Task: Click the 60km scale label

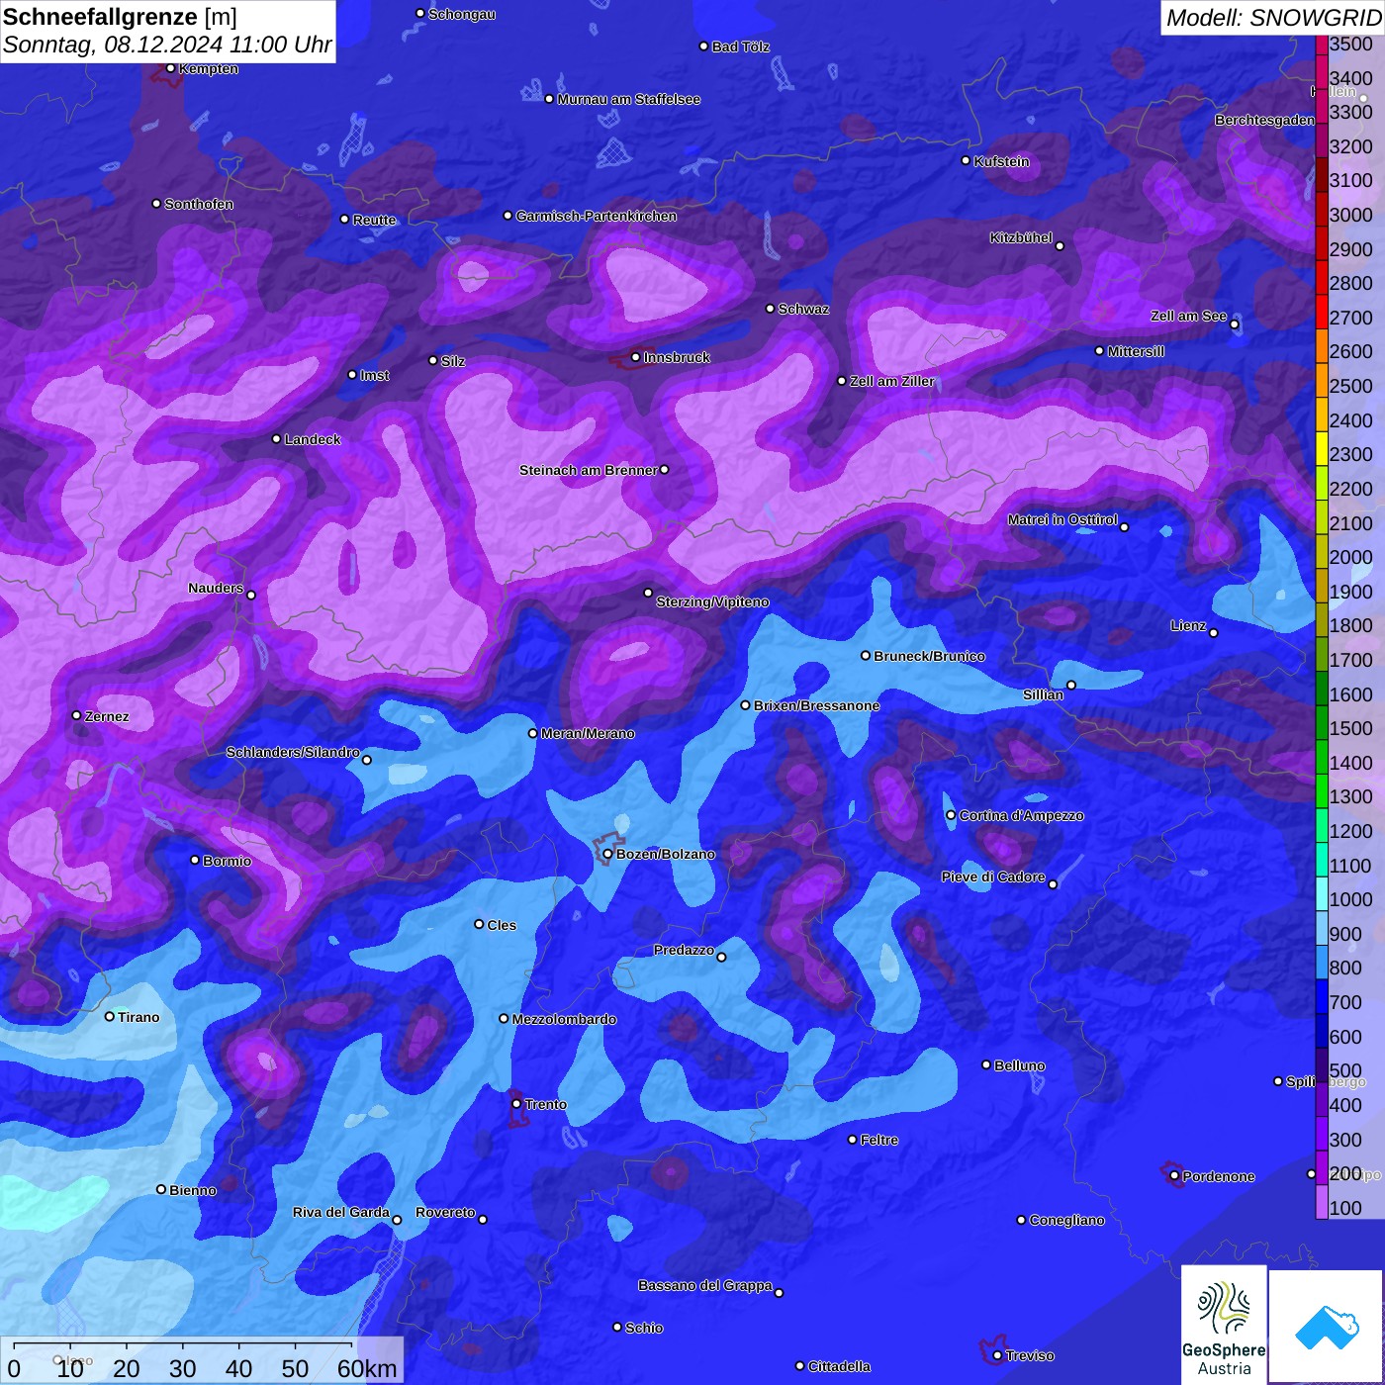Action: (368, 1368)
